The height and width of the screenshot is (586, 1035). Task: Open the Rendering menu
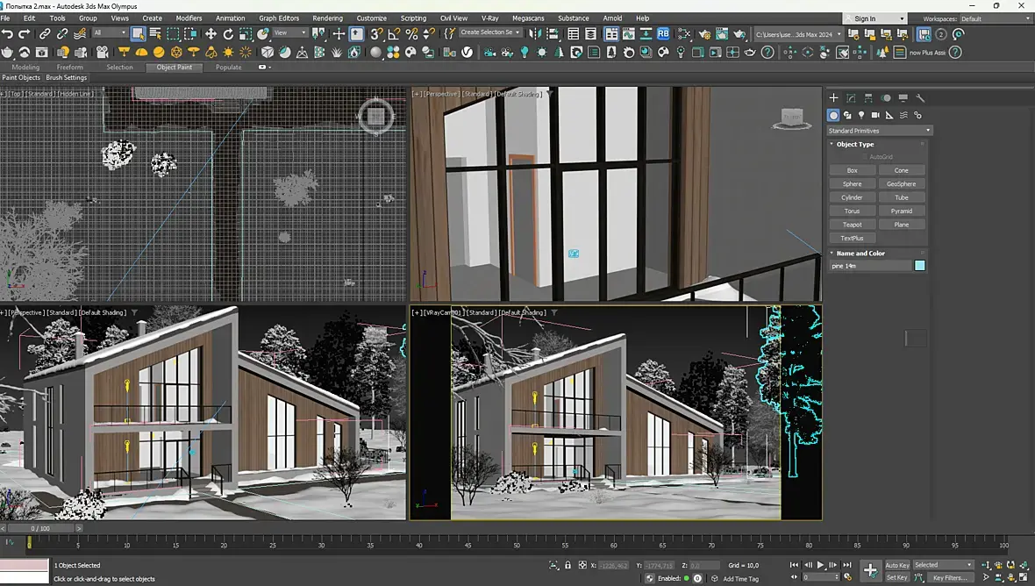(x=327, y=18)
